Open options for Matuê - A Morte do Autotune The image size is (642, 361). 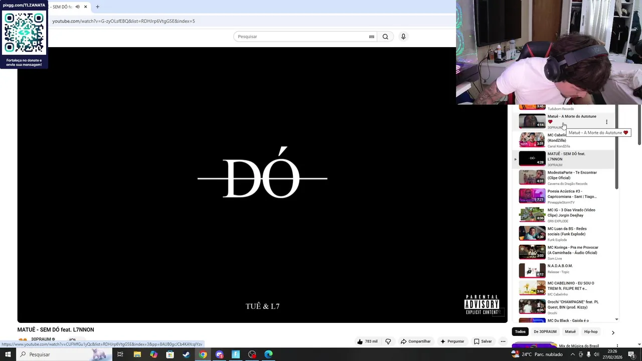pyautogui.click(x=606, y=122)
